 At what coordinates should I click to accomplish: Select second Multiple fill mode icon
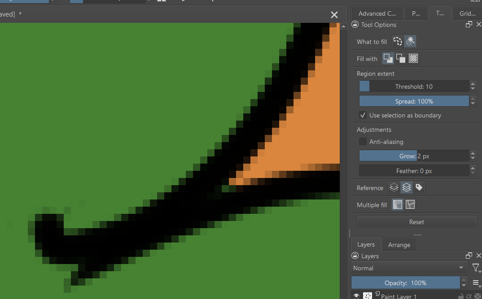(410, 204)
